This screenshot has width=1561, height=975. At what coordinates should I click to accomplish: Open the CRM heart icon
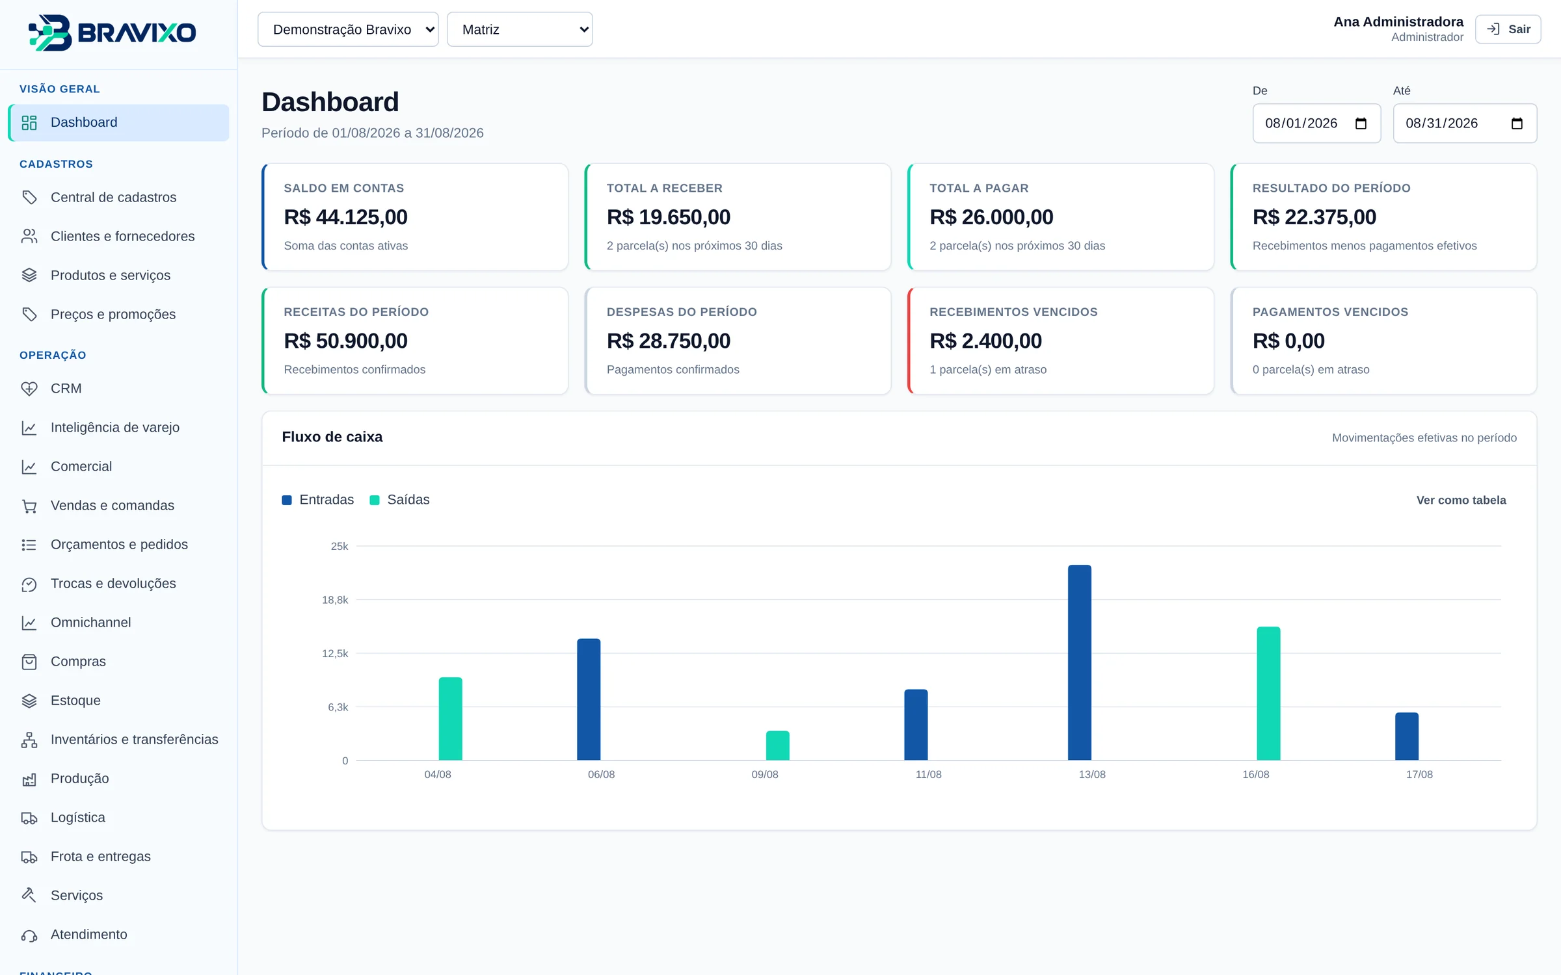29,389
